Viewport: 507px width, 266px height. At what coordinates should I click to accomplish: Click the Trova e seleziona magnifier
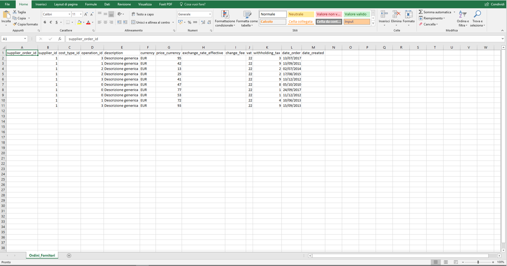477,15
